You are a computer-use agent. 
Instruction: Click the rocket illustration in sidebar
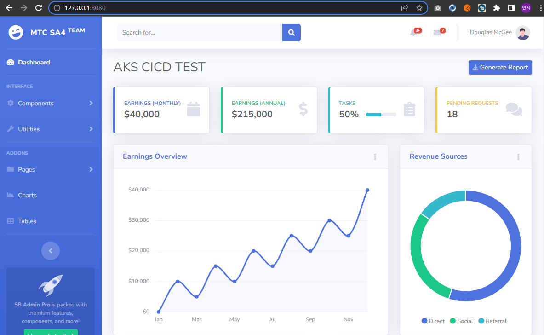pyautogui.click(x=51, y=285)
